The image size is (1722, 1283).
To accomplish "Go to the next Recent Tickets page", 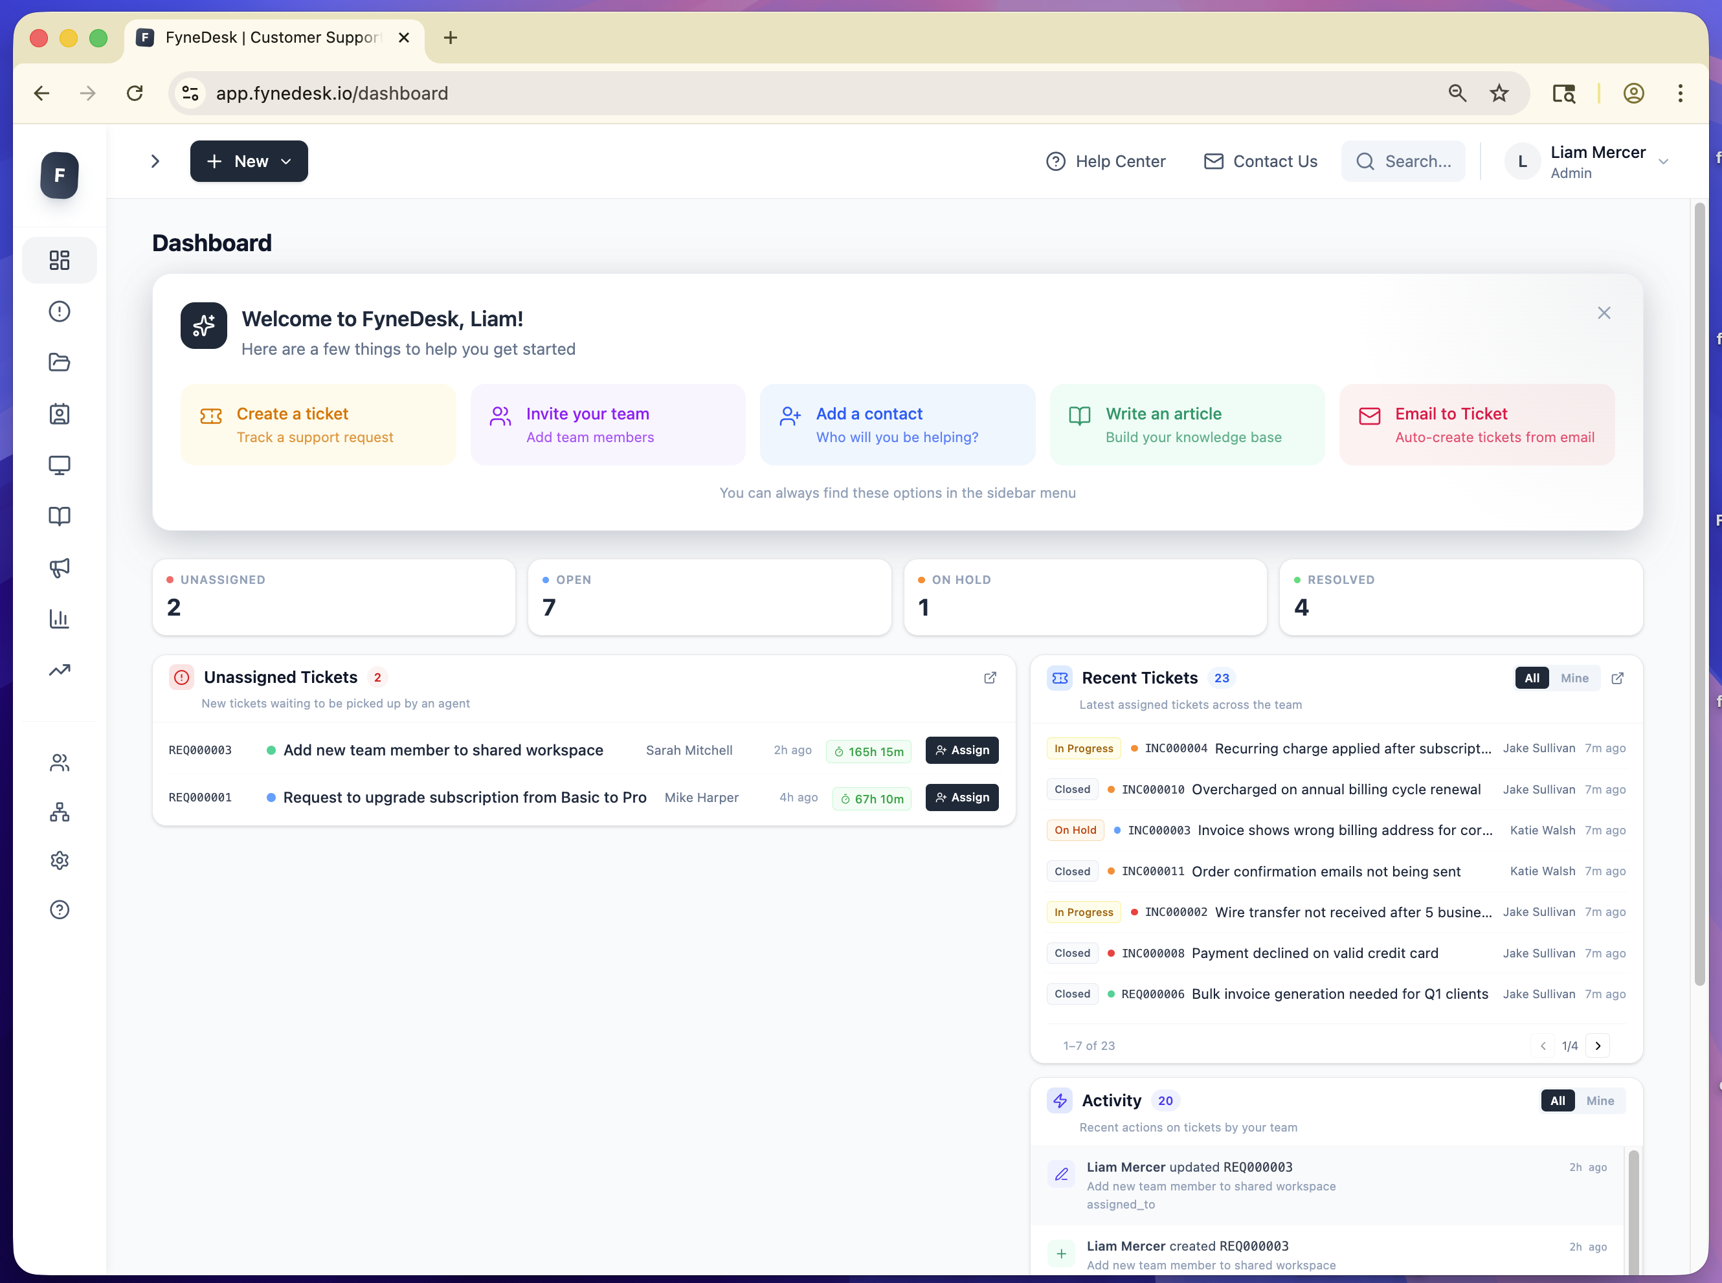I will pyautogui.click(x=1598, y=1045).
